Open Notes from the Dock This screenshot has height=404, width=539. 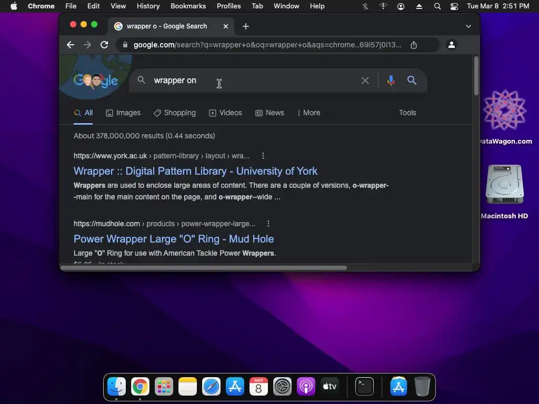click(x=187, y=387)
